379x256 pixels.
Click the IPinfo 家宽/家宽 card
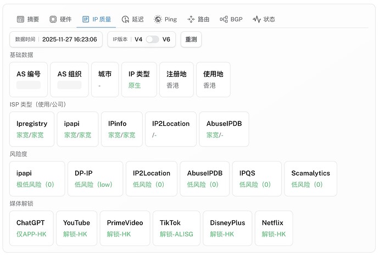[x=122, y=129]
